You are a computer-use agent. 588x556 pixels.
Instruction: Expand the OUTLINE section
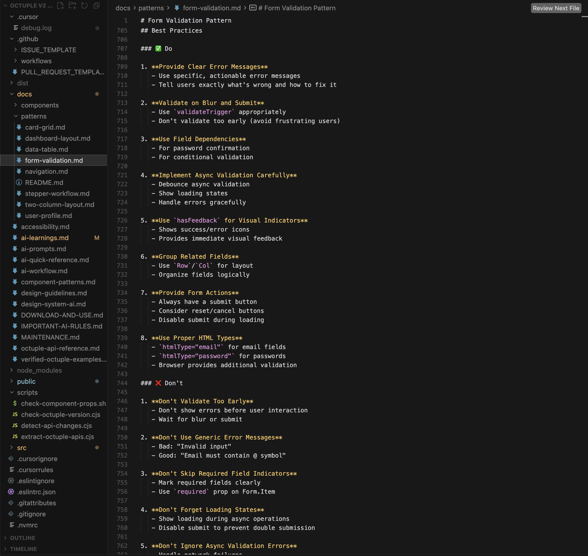[x=23, y=538]
